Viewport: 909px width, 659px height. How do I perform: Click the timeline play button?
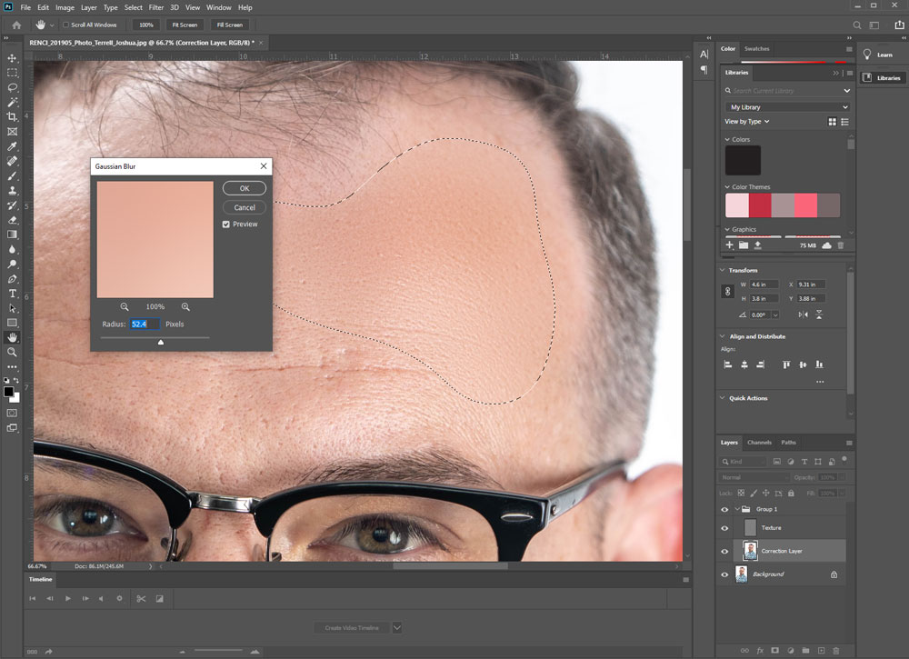pyautogui.click(x=67, y=598)
